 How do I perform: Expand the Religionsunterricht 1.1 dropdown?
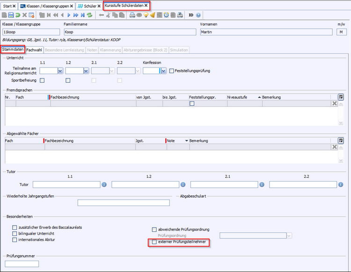tap(60, 71)
